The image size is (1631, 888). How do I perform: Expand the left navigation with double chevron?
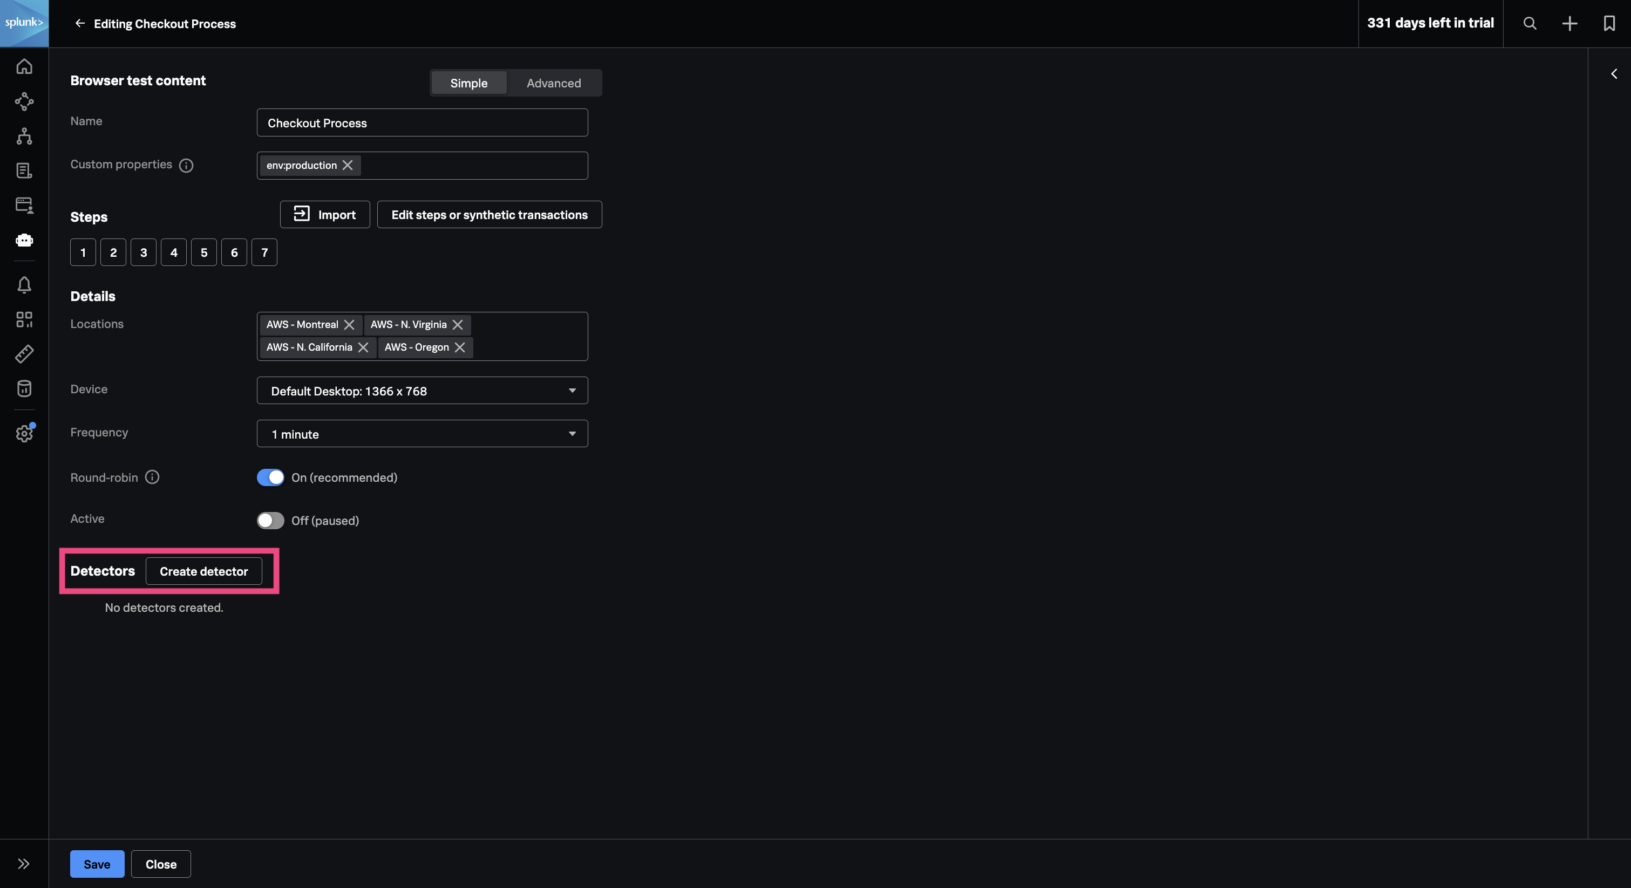click(24, 864)
